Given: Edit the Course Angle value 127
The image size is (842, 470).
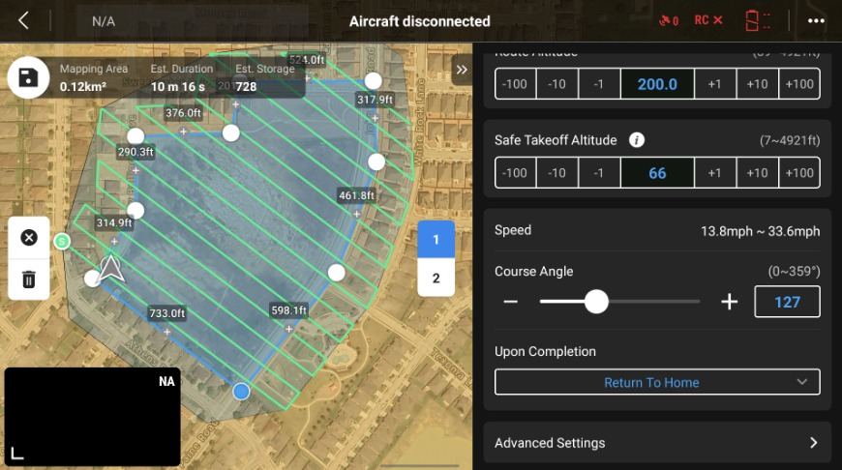Looking at the screenshot, I should 787,302.
